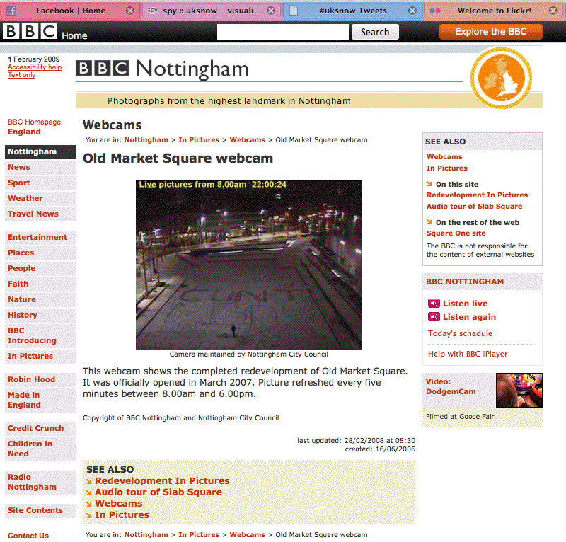This screenshot has width=566, height=542.
Task: Open Children in Need in the sidebar
Action: coord(40,449)
